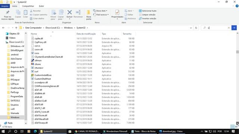This screenshot has height=134, width=239.
Task: Switch to Wondershare Filmora9 taskbar item
Action: (x=115, y=131)
